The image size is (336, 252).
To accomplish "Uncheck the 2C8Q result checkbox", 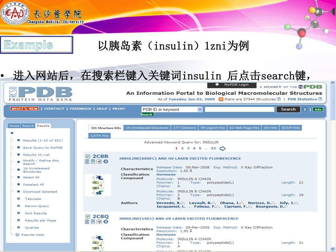I will (x=88, y=217).
